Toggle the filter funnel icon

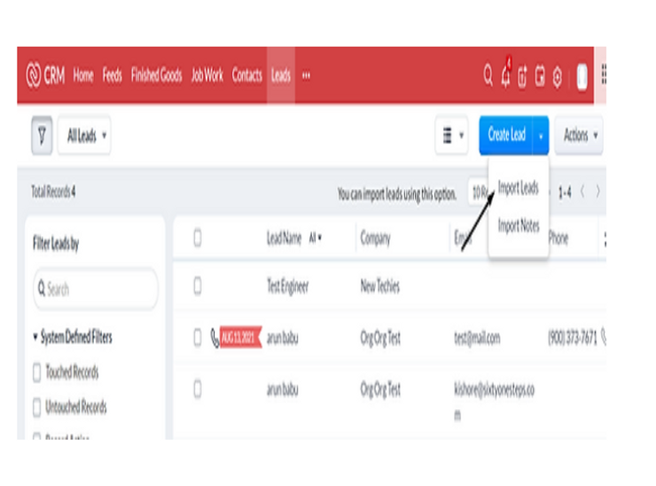pos(42,135)
